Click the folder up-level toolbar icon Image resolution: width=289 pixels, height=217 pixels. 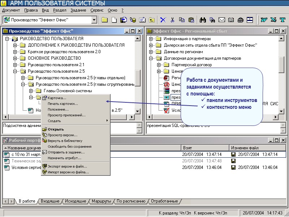tap(152, 20)
